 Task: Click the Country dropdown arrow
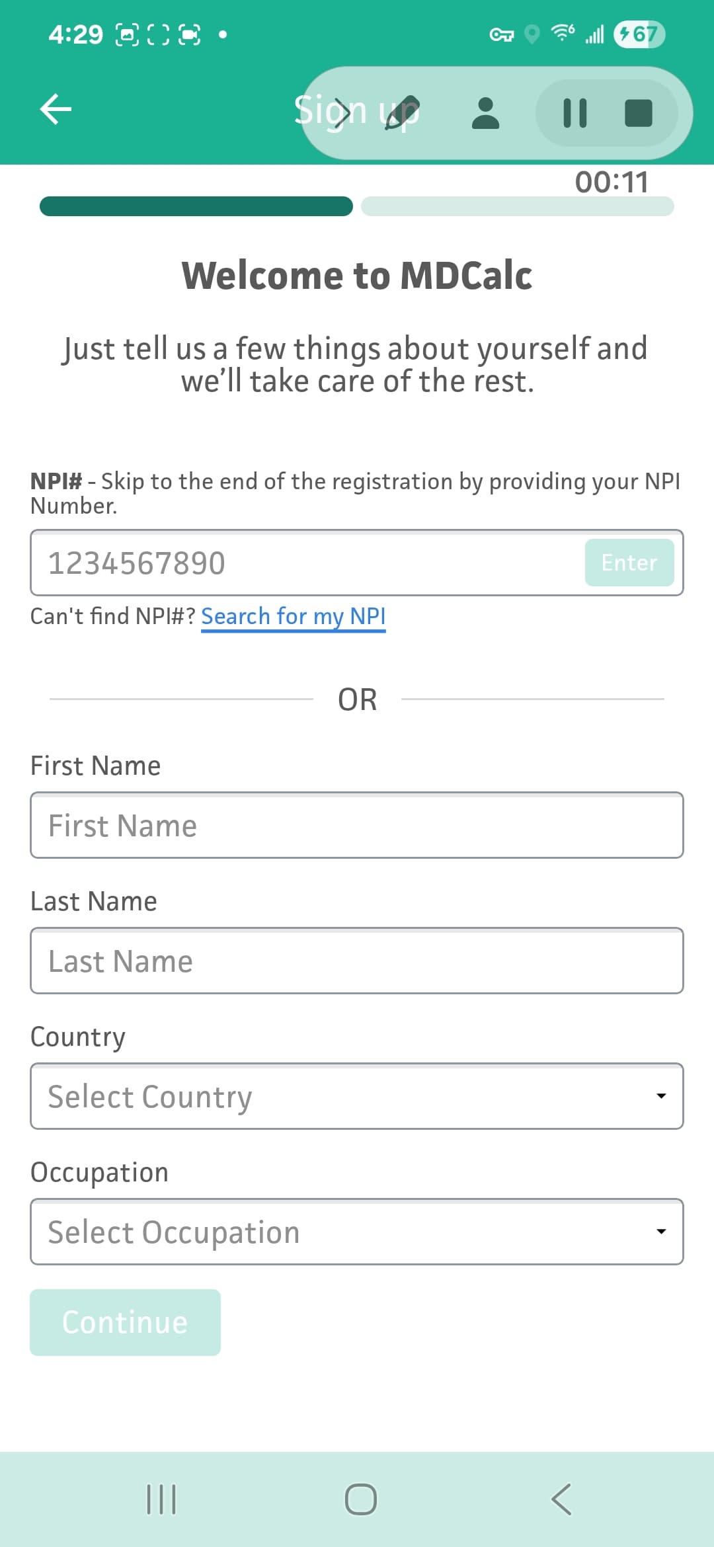pyautogui.click(x=660, y=1096)
